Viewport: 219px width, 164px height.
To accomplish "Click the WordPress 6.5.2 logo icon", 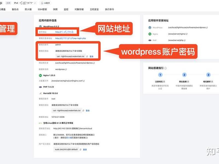I will pos(40,26).
